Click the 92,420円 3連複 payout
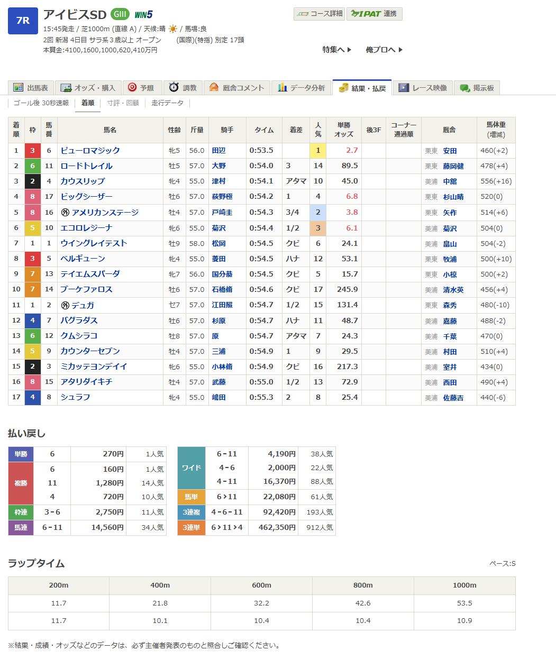 [x=279, y=512]
